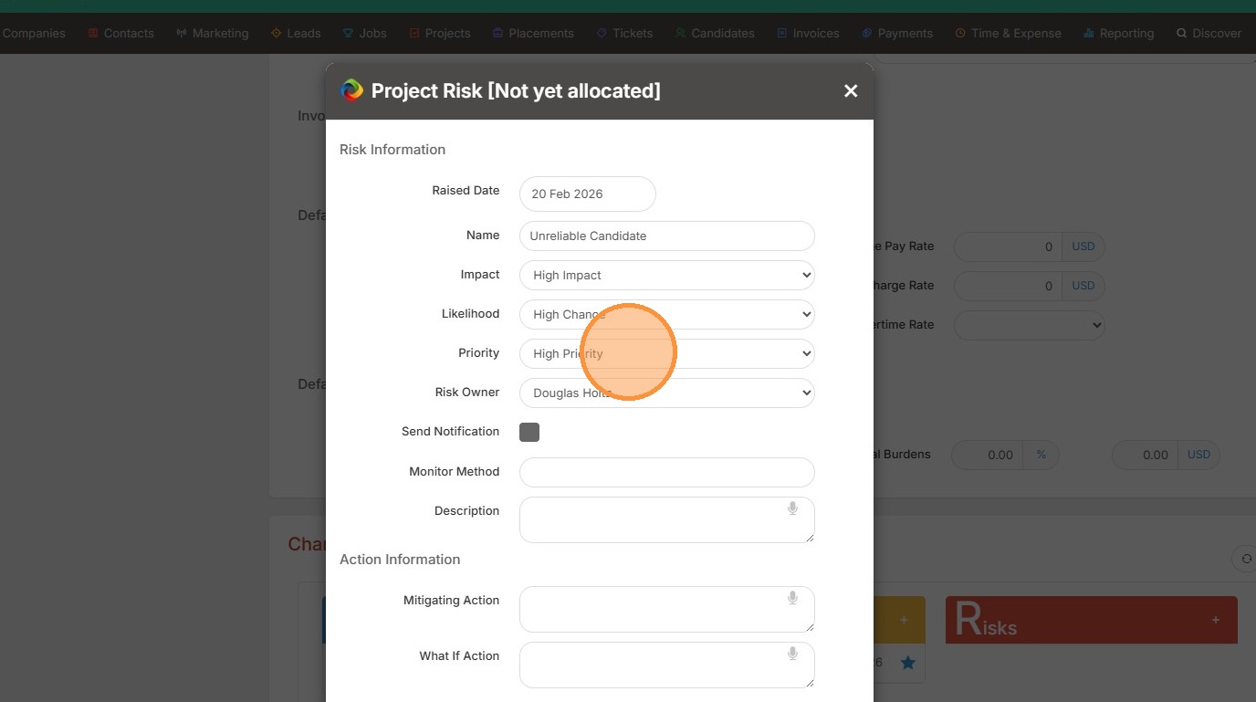
Task: Click into the Monitor Method field
Action: click(x=666, y=472)
